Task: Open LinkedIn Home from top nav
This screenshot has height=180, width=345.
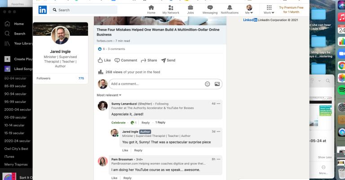Action: tap(151, 10)
